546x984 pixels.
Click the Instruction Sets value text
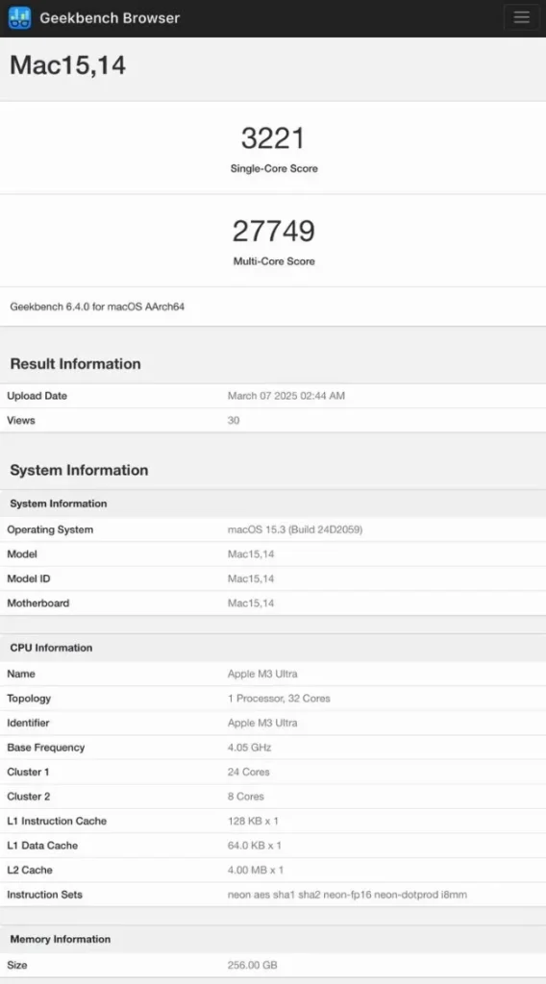coord(347,895)
